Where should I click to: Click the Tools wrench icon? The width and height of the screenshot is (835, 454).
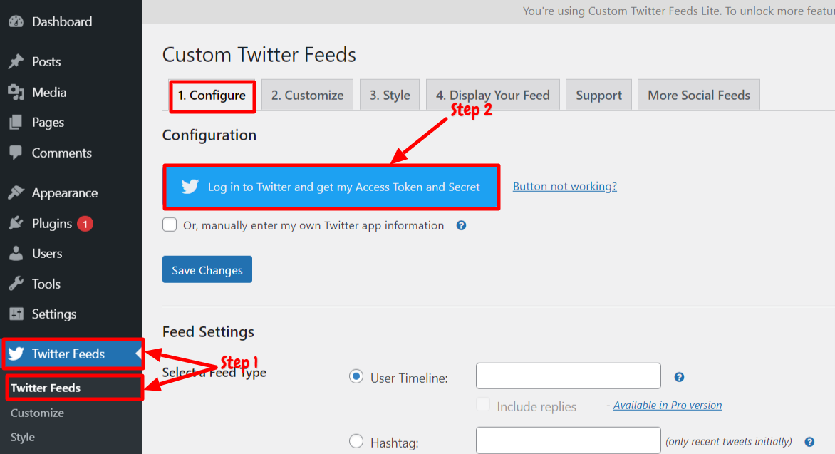pos(16,284)
